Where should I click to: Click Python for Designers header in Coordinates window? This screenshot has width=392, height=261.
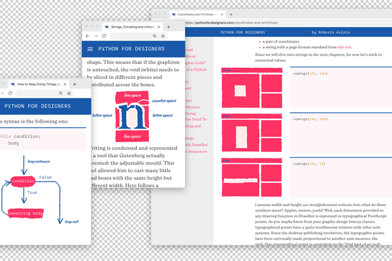click(x=242, y=32)
